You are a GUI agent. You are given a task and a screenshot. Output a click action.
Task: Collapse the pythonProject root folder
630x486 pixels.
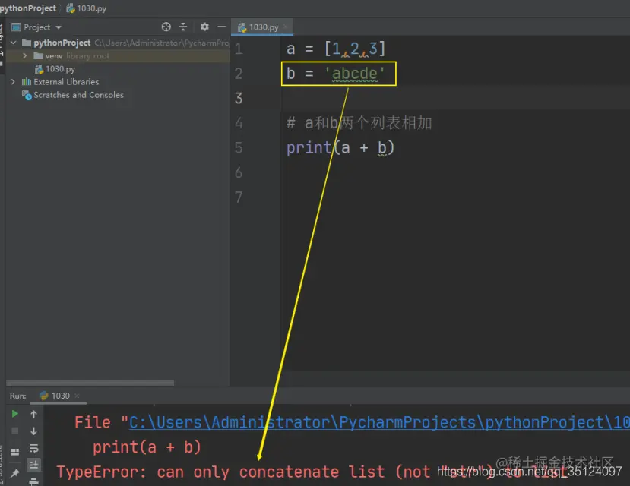coord(14,43)
